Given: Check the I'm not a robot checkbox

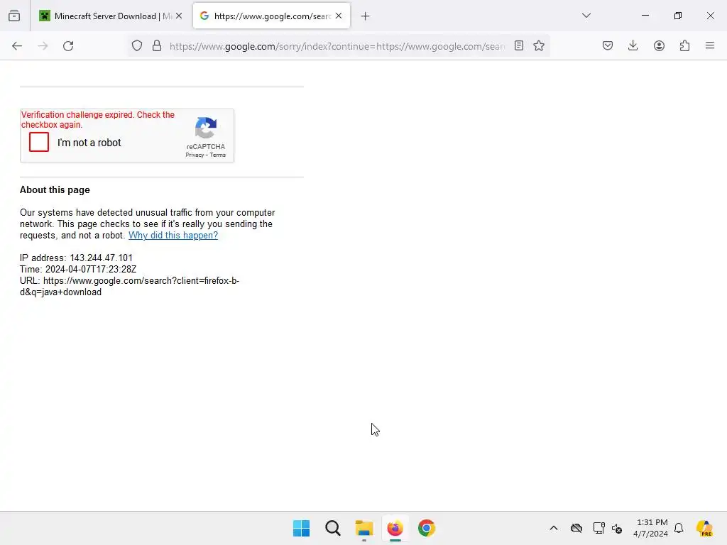Looking at the screenshot, I should click(39, 142).
